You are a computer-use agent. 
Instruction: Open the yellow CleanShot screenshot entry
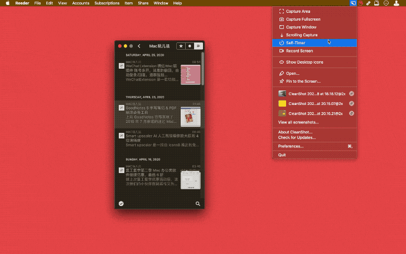pyautogui.click(x=315, y=104)
